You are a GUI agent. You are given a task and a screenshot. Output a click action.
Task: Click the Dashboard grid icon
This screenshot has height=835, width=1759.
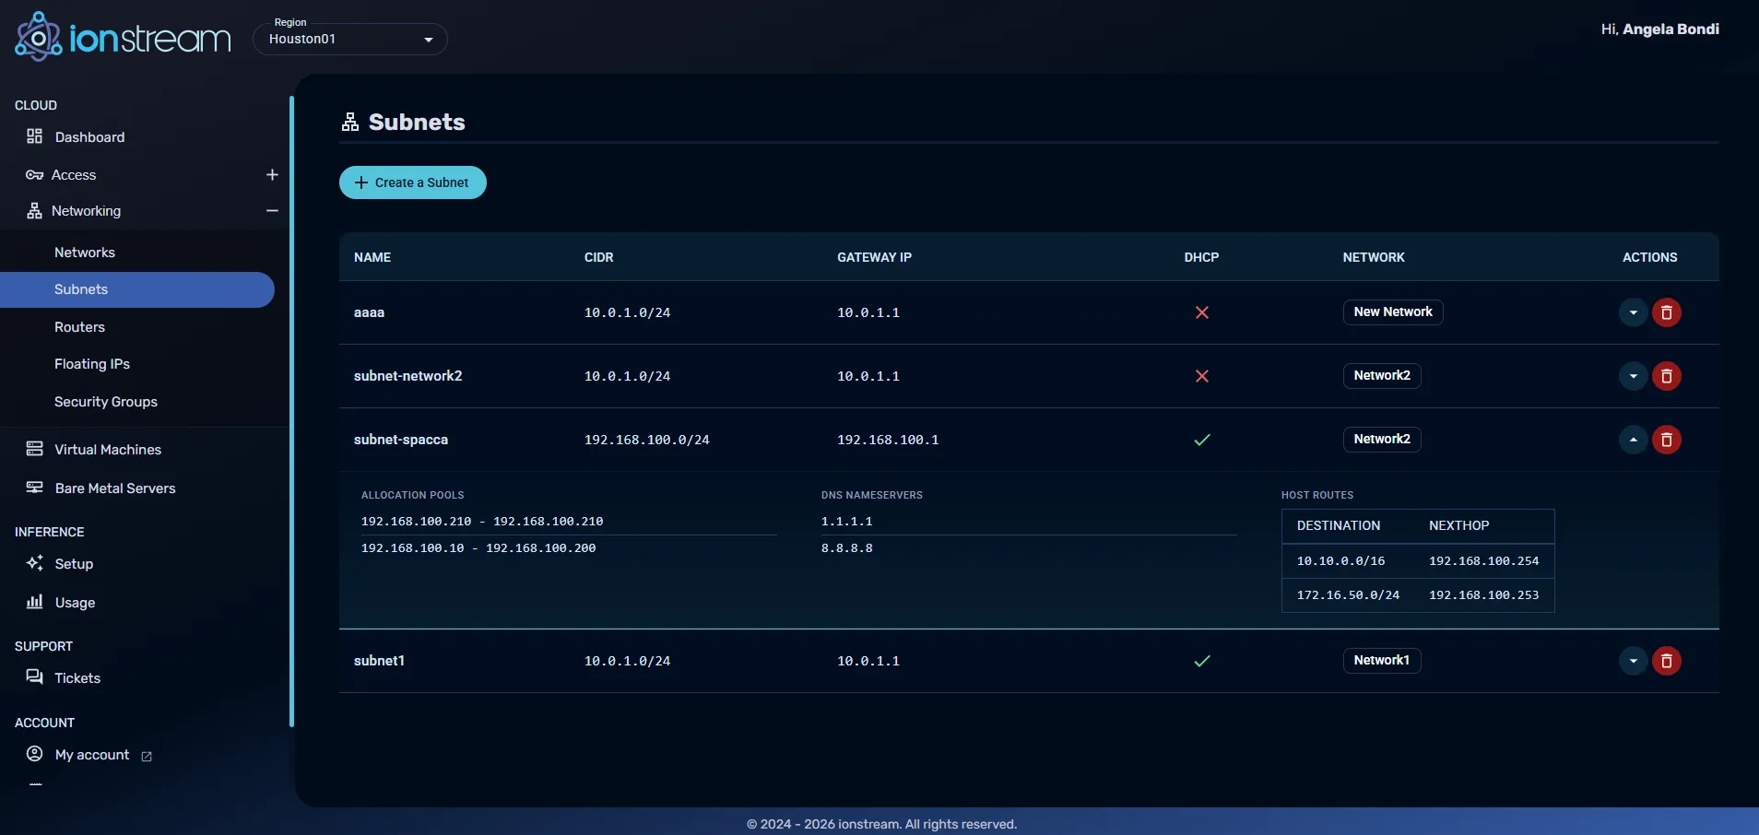tap(34, 136)
